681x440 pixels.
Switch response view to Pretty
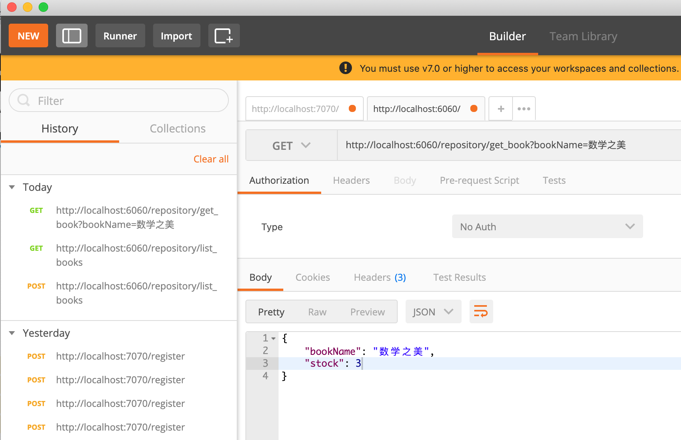271,311
